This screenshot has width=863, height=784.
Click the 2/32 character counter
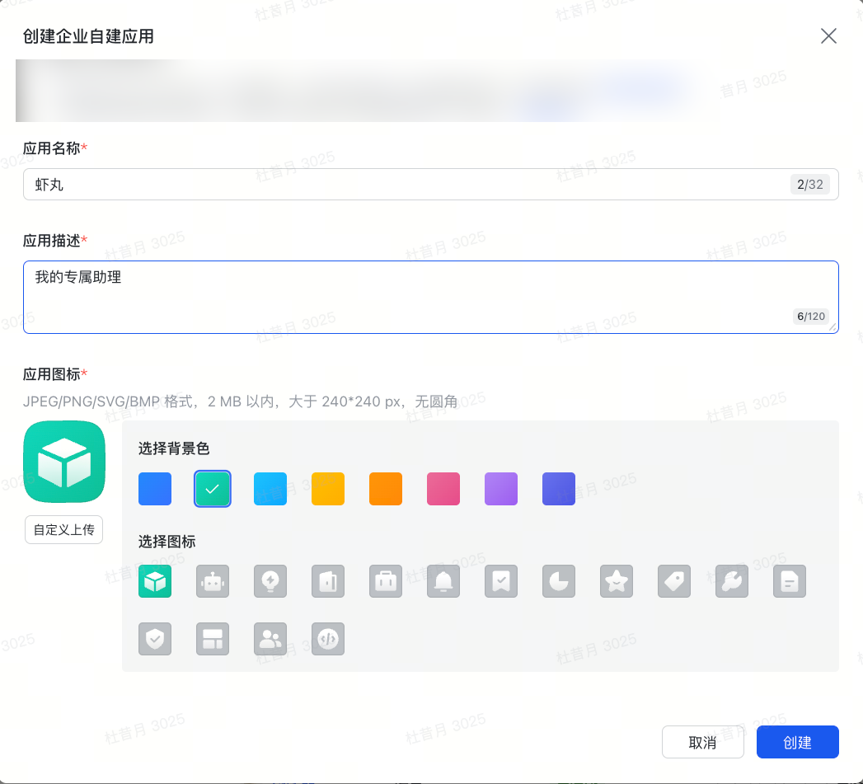809,185
